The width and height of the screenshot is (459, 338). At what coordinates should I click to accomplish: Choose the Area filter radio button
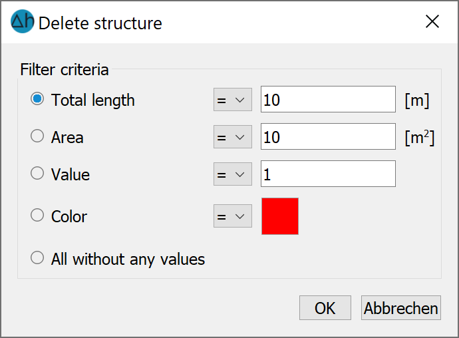(37, 136)
